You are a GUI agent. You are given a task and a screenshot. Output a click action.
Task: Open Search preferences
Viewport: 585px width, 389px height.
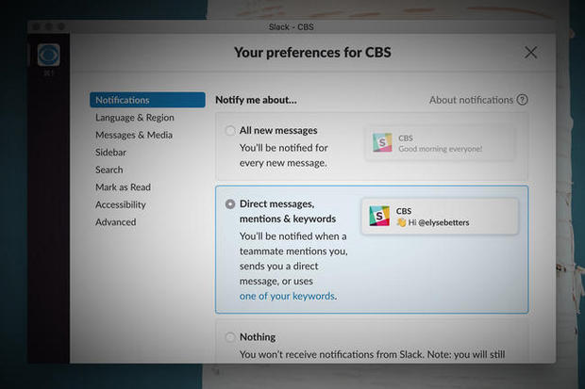click(109, 170)
